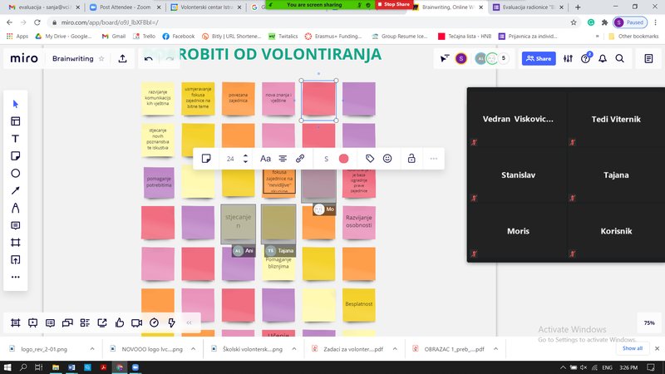Select the Text tool in left toolbar

[15, 138]
